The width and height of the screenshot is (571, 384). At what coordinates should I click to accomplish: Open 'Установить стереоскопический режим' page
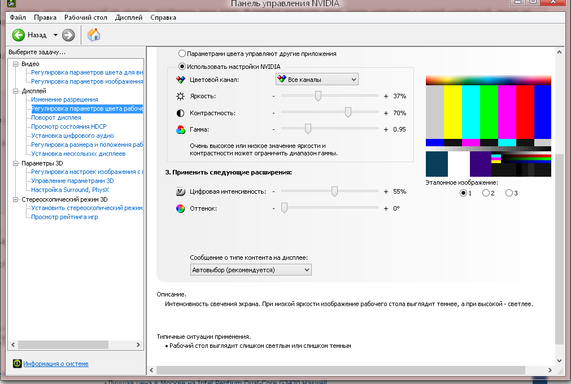click(86, 208)
